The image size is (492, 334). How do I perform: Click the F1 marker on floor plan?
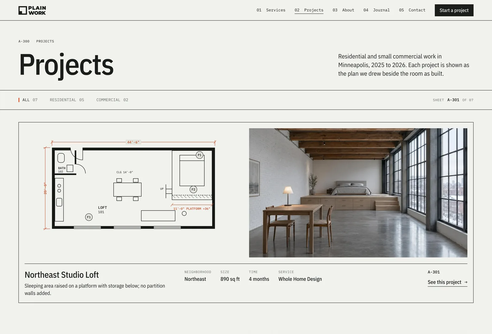(x=89, y=217)
